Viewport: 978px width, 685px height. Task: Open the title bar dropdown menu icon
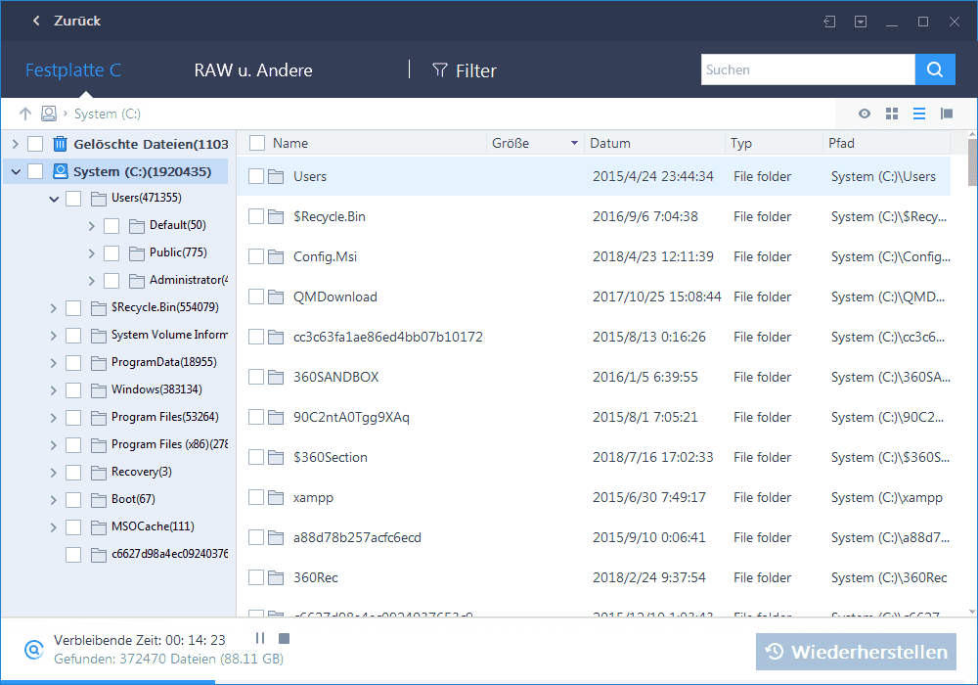[861, 21]
